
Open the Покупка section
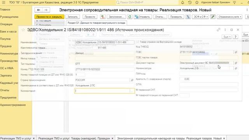(x=5, y=39)
